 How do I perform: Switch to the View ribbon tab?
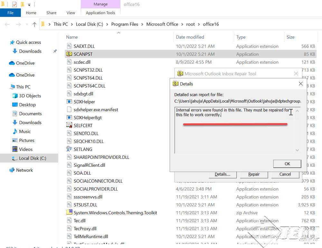click(71, 13)
